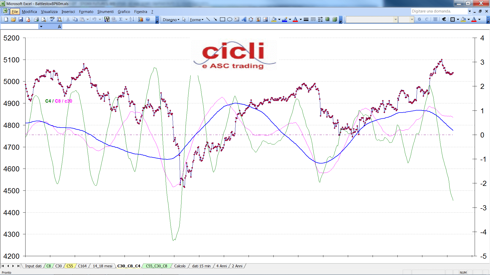Toggle center alignment button
This screenshot has height=275, width=490.
click(435, 19)
